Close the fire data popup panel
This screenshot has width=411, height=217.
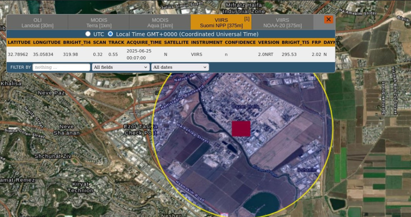[328, 19]
